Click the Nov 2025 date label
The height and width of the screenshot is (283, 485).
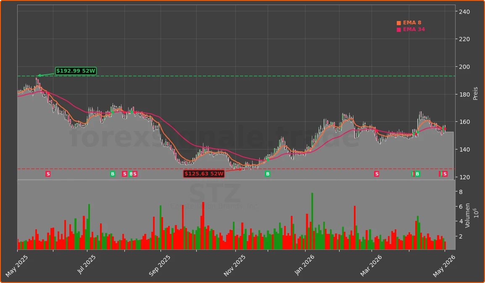click(234, 266)
